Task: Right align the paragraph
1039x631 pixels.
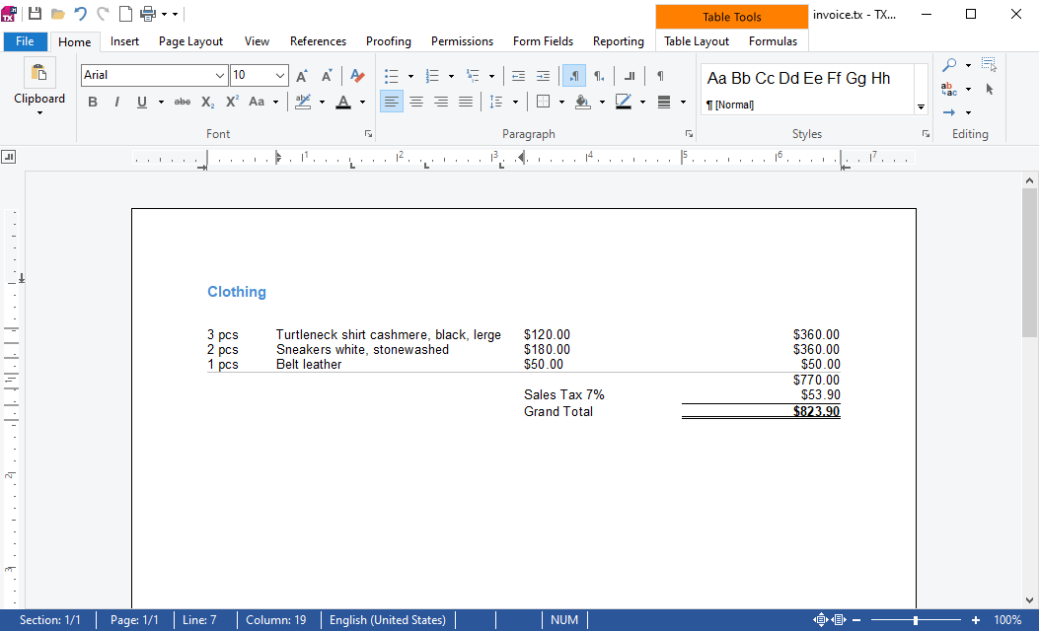Action: click(x=441, y=102)
